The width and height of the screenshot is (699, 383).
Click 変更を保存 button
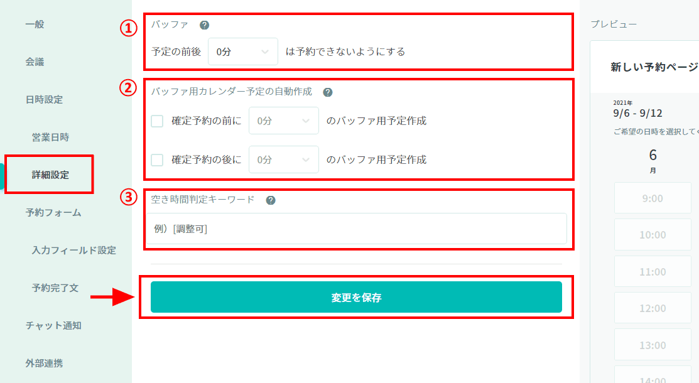coord(356,297)
